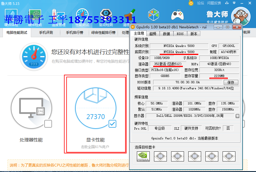Maximize the GpuInfo window

tap(227, 27)
